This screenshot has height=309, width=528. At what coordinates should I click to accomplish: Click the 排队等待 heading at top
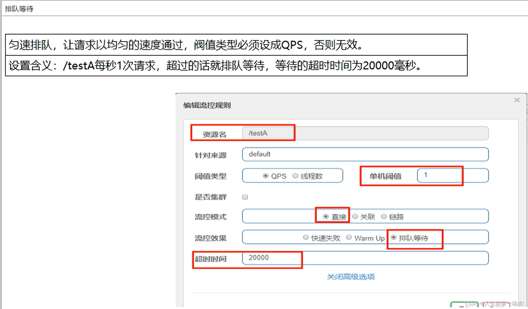coord(19,9)
